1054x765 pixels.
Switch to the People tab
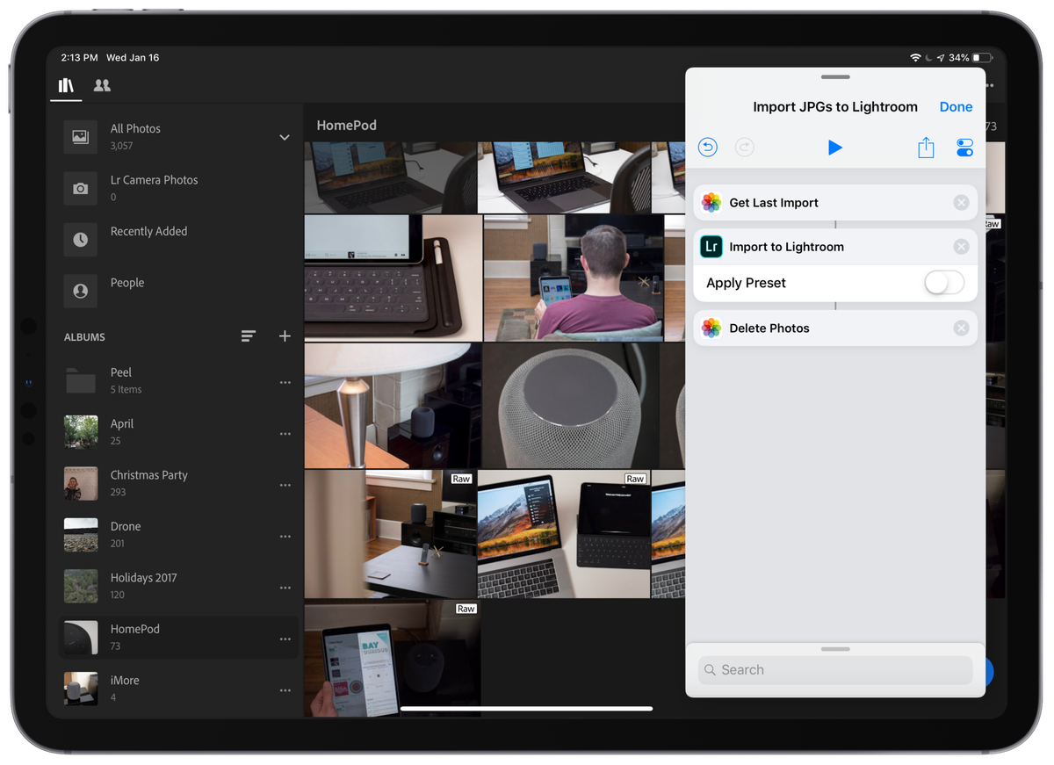tap(101, 85)
